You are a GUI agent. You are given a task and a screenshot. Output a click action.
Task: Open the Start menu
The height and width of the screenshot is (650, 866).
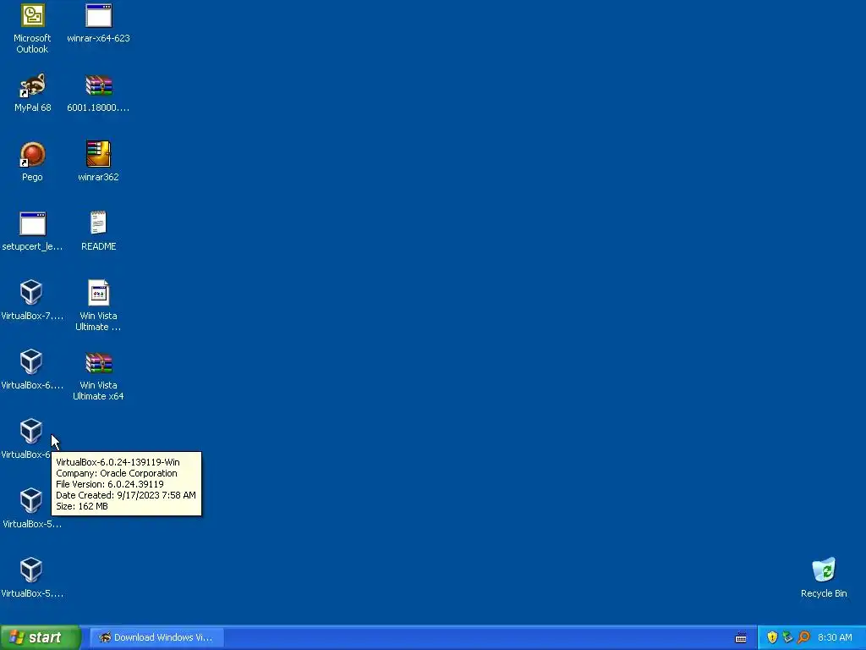point(41,637)
